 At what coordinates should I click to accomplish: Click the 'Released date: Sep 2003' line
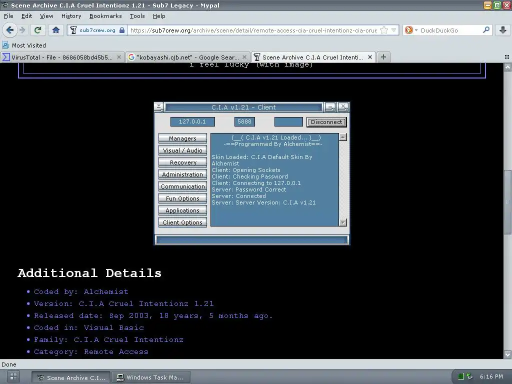tap(153, 316)
